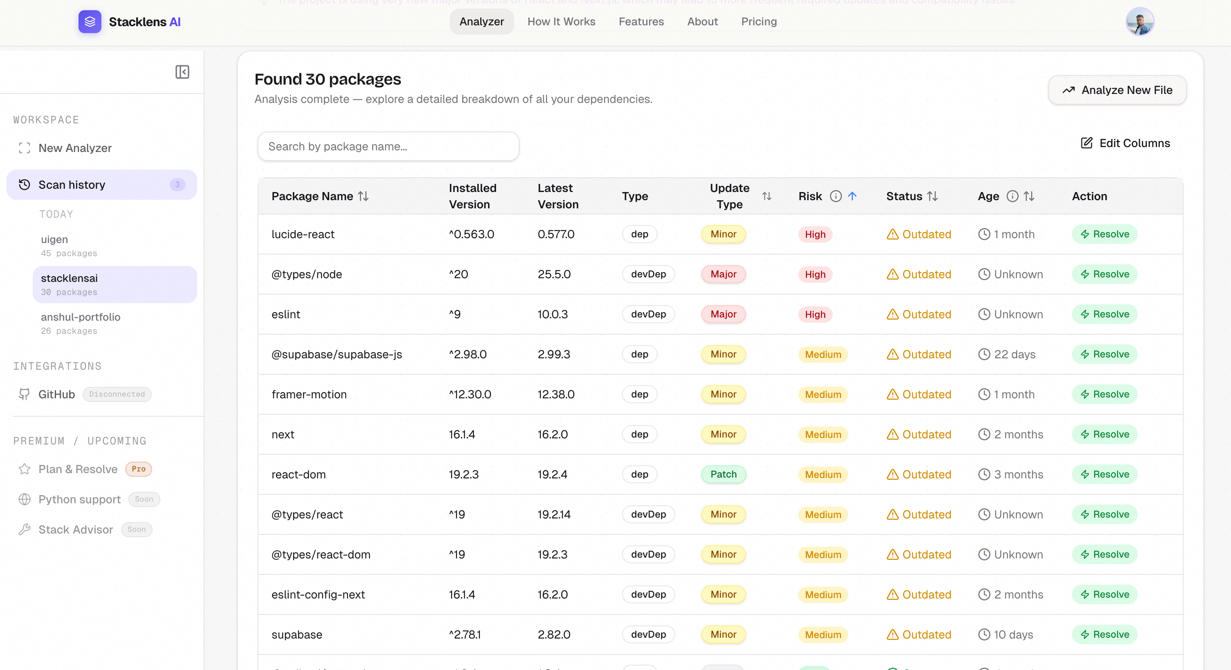
Task: Click the GitHub integration icon
Action: click(x=25, y=394)
